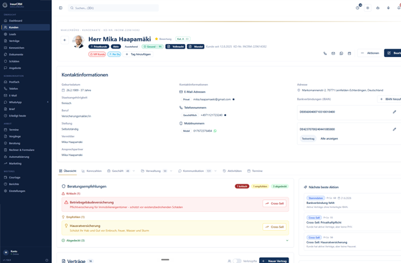Click Alle anzeigen under the IBANs
The image size is (401, 263).
tap(329, 138)
